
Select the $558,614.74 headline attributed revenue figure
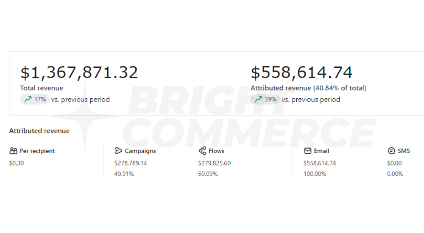[x=301, y=72]
